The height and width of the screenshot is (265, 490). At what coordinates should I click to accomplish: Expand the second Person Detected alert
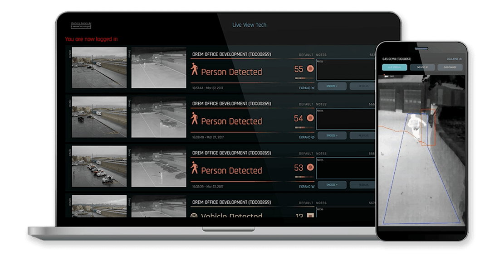[x=305, y=137]
